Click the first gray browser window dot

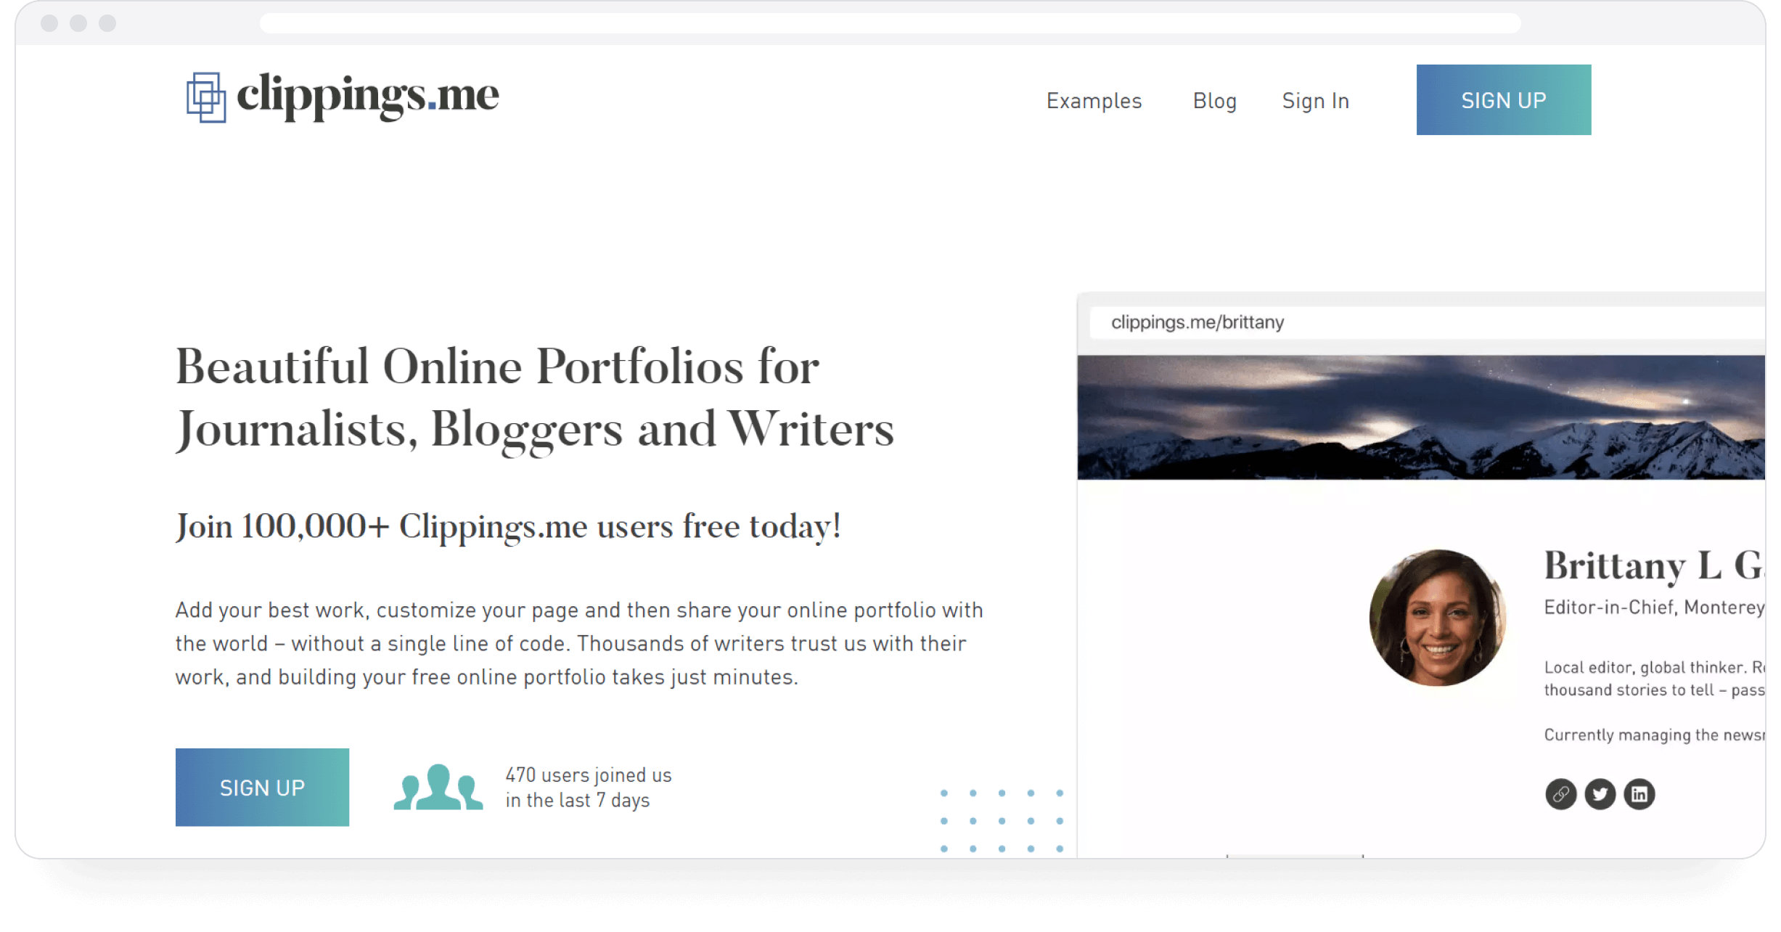(x=49, y=23)
